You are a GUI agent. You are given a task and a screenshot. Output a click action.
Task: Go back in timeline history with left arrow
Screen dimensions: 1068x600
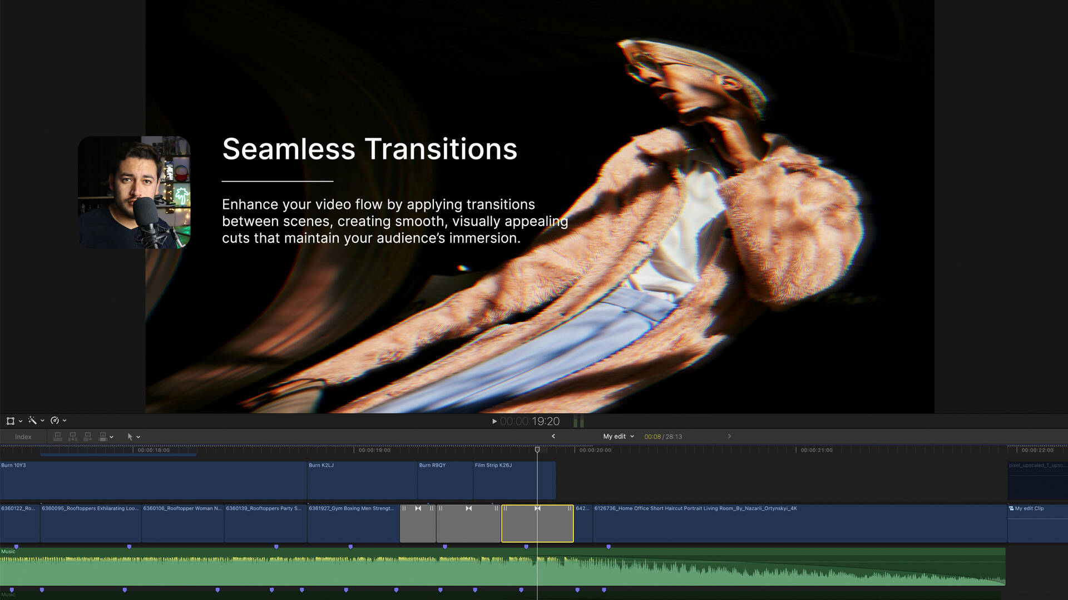[553, 436]
